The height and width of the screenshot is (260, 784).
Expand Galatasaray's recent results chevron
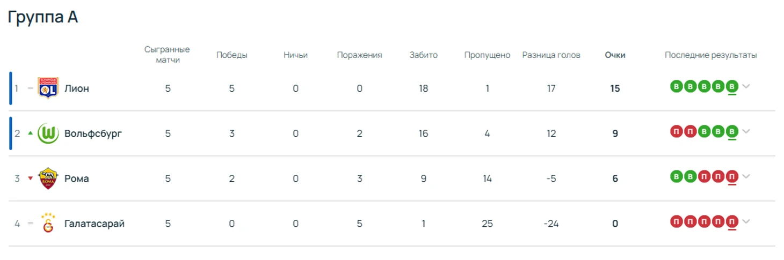click(x=746, y=221)
